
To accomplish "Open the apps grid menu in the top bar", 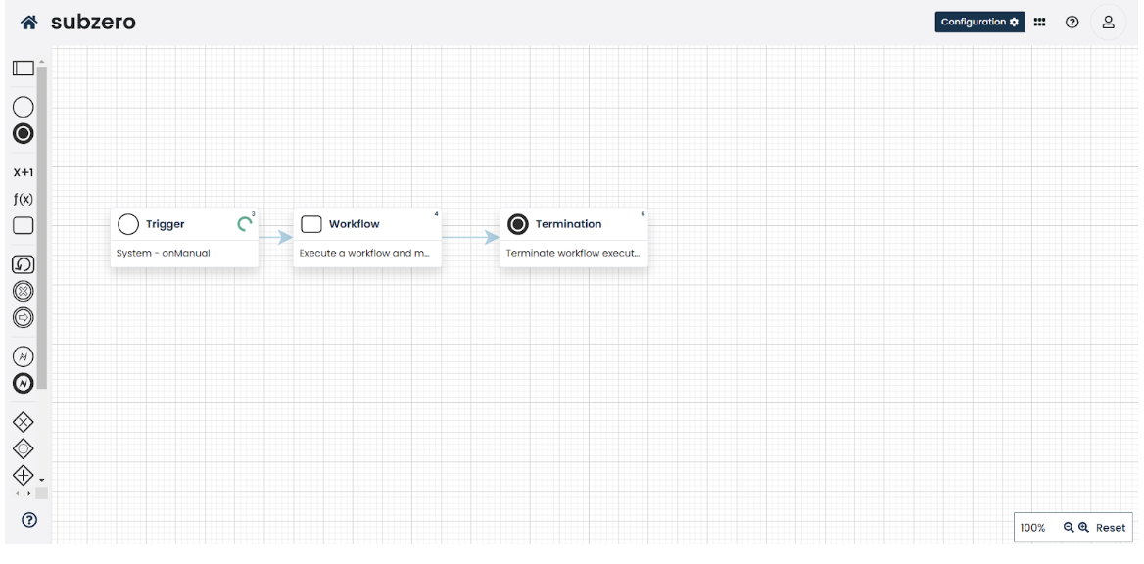I will 1039,21.
